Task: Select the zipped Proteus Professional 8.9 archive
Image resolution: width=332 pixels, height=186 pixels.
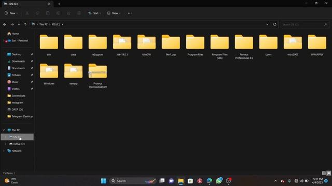Action: 98,76
